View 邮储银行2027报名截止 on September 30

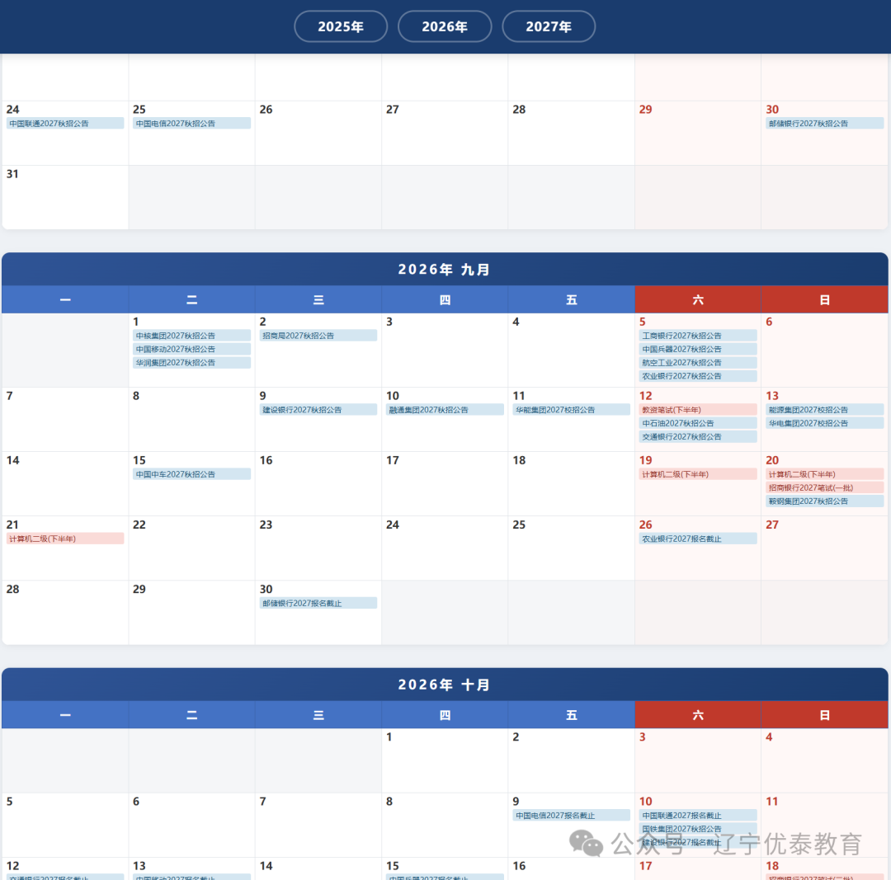pyautogui.click(x=318, y=604)
